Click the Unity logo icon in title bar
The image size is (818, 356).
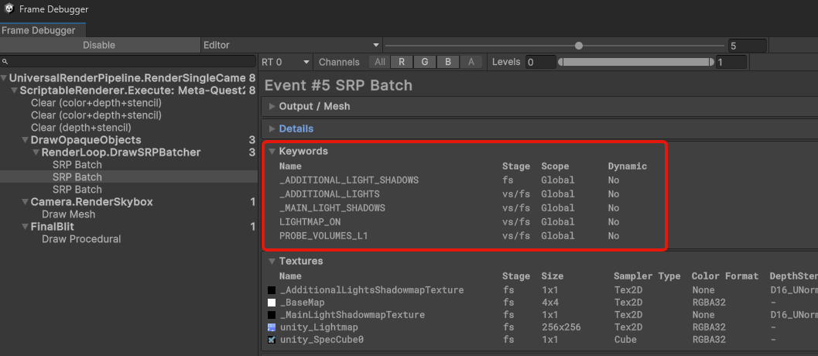9,9
